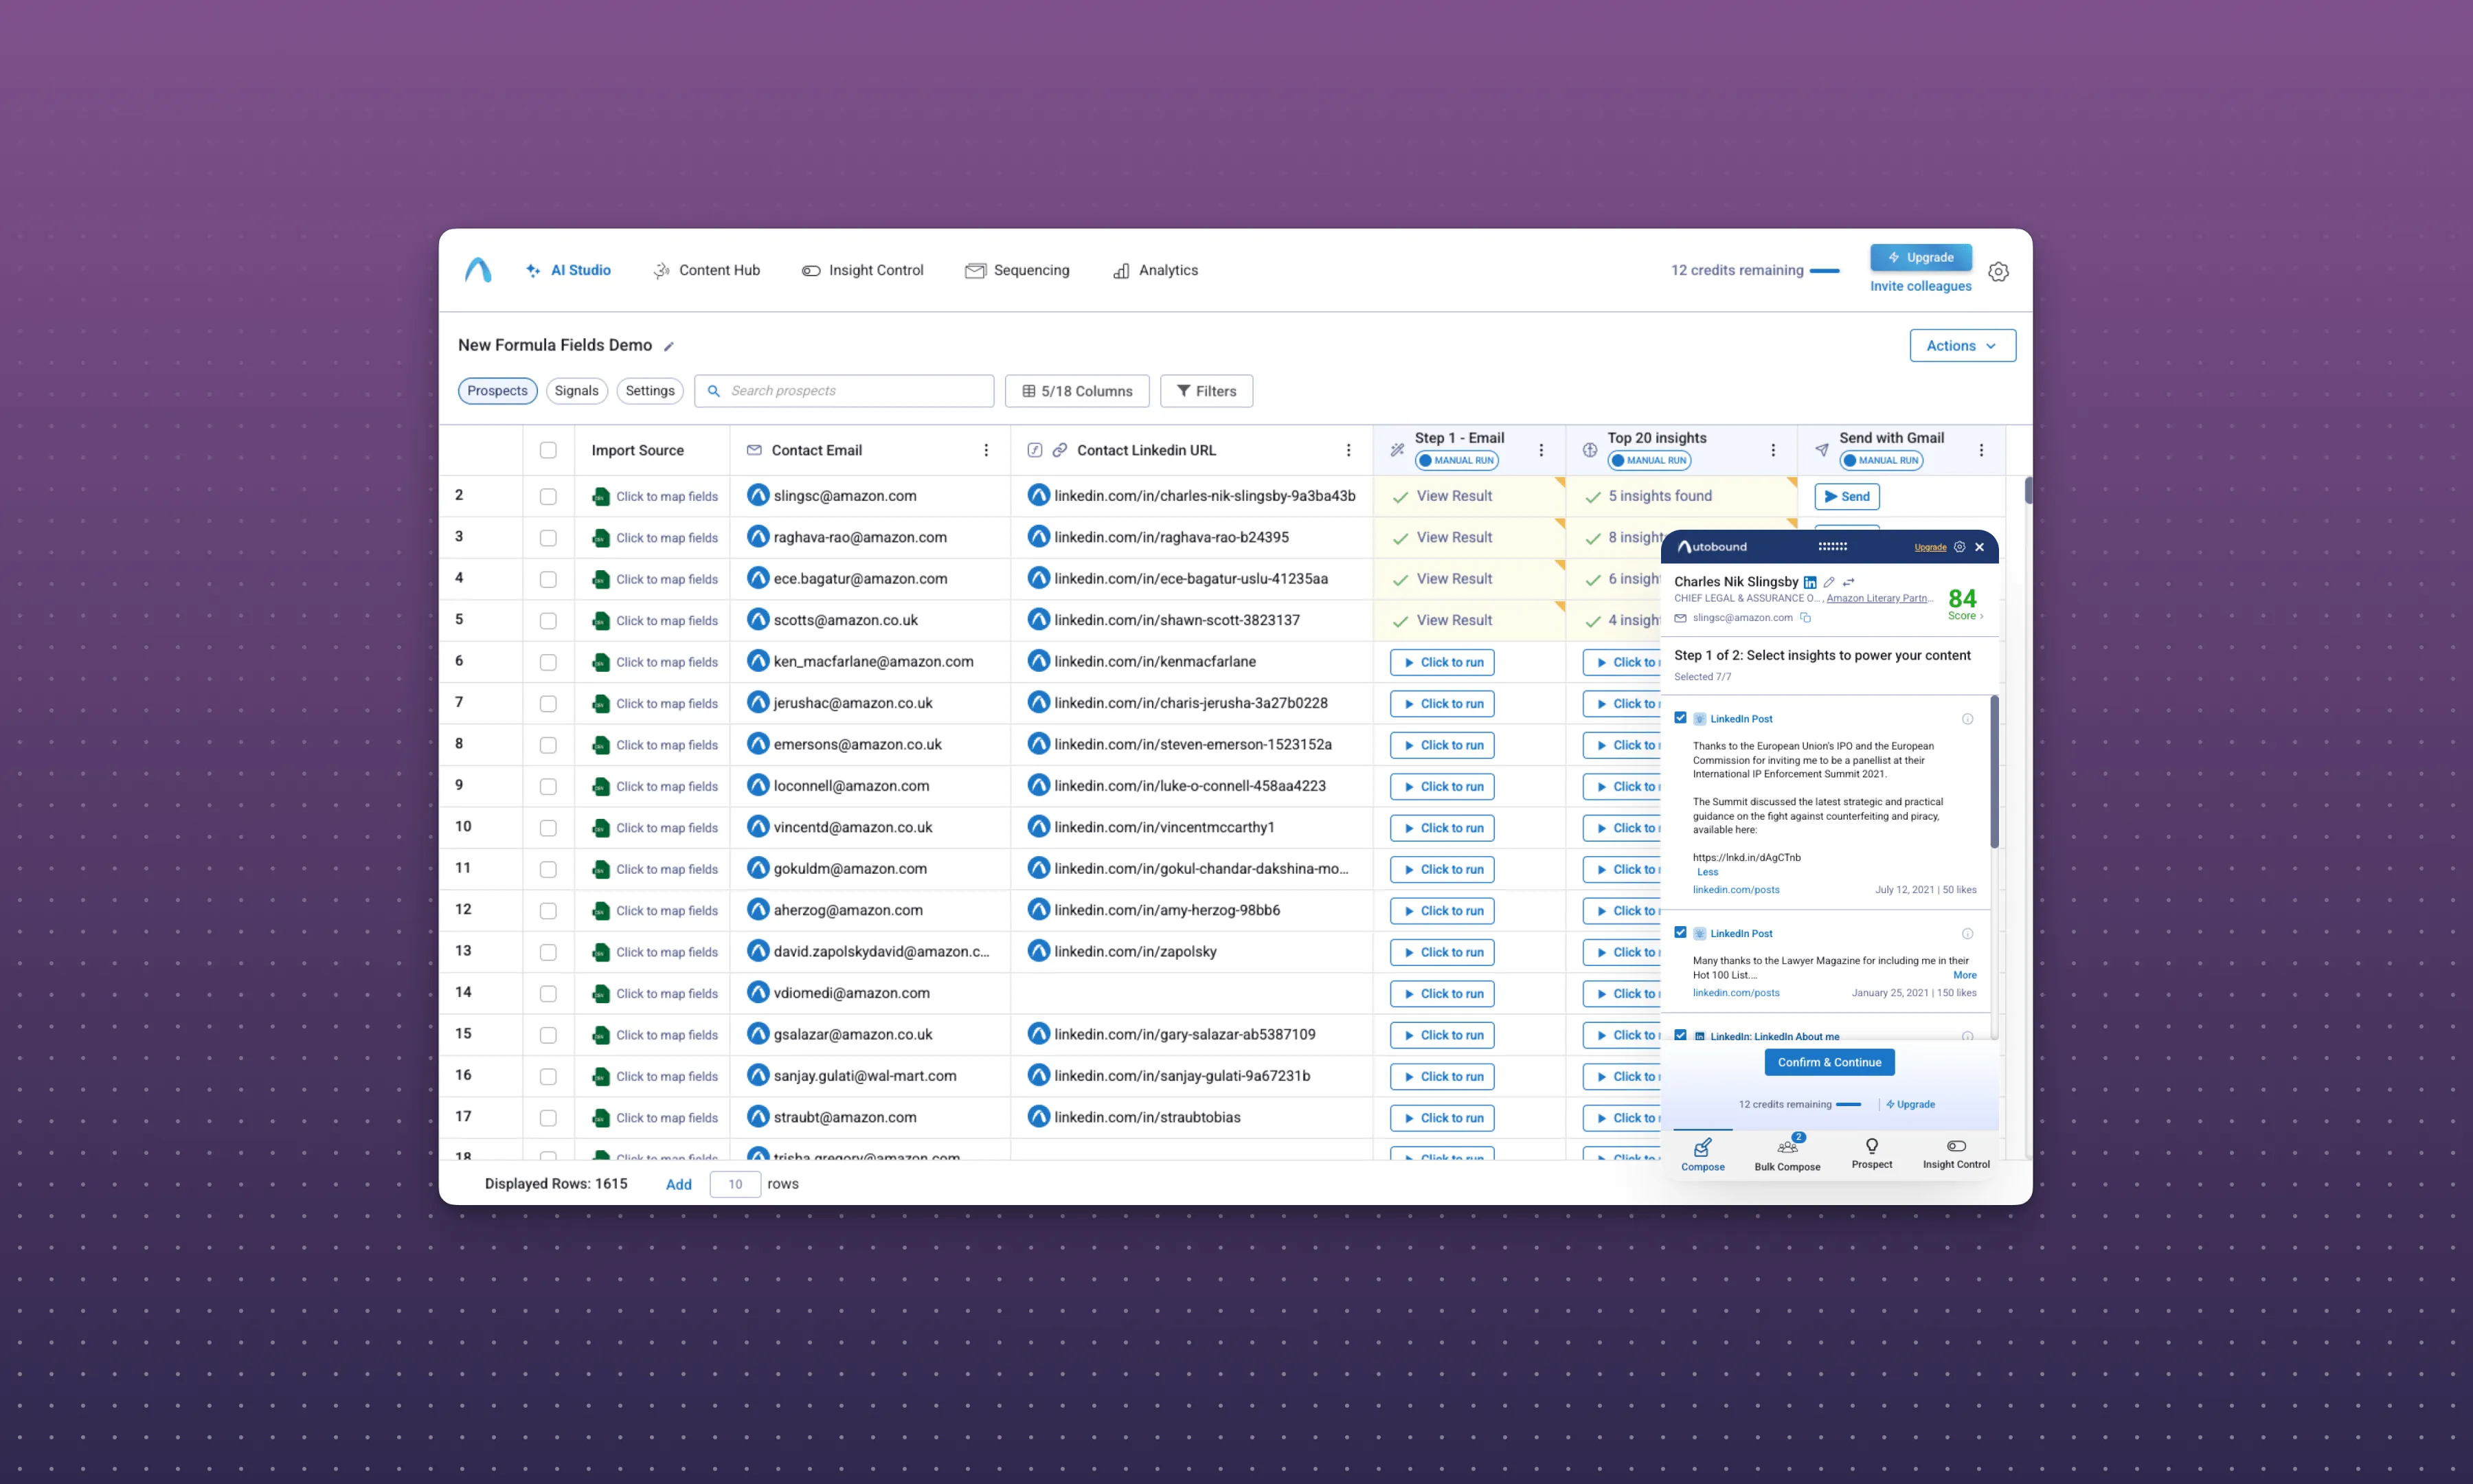Screen dimensions: 2473x1484
Task: Click the drag handle dots on Autobound panel
Action: pos(1831,547)
